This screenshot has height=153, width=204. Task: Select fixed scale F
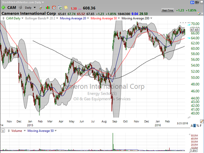click(x=201, y=126)
